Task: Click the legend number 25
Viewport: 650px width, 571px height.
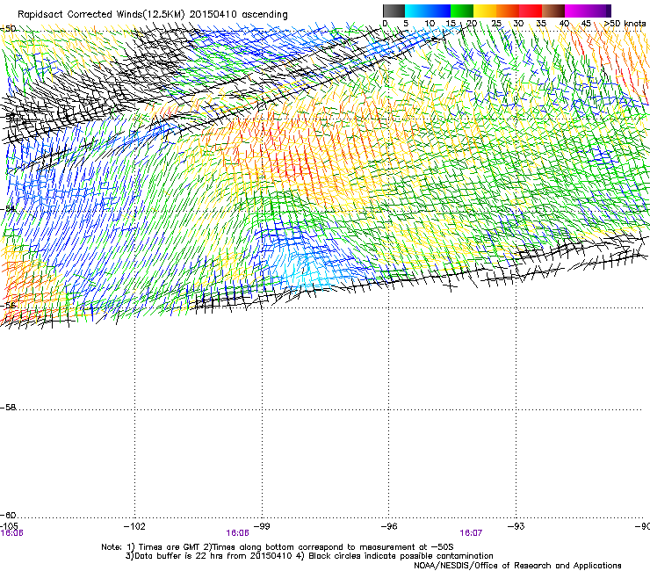Action: pos(496,24)
